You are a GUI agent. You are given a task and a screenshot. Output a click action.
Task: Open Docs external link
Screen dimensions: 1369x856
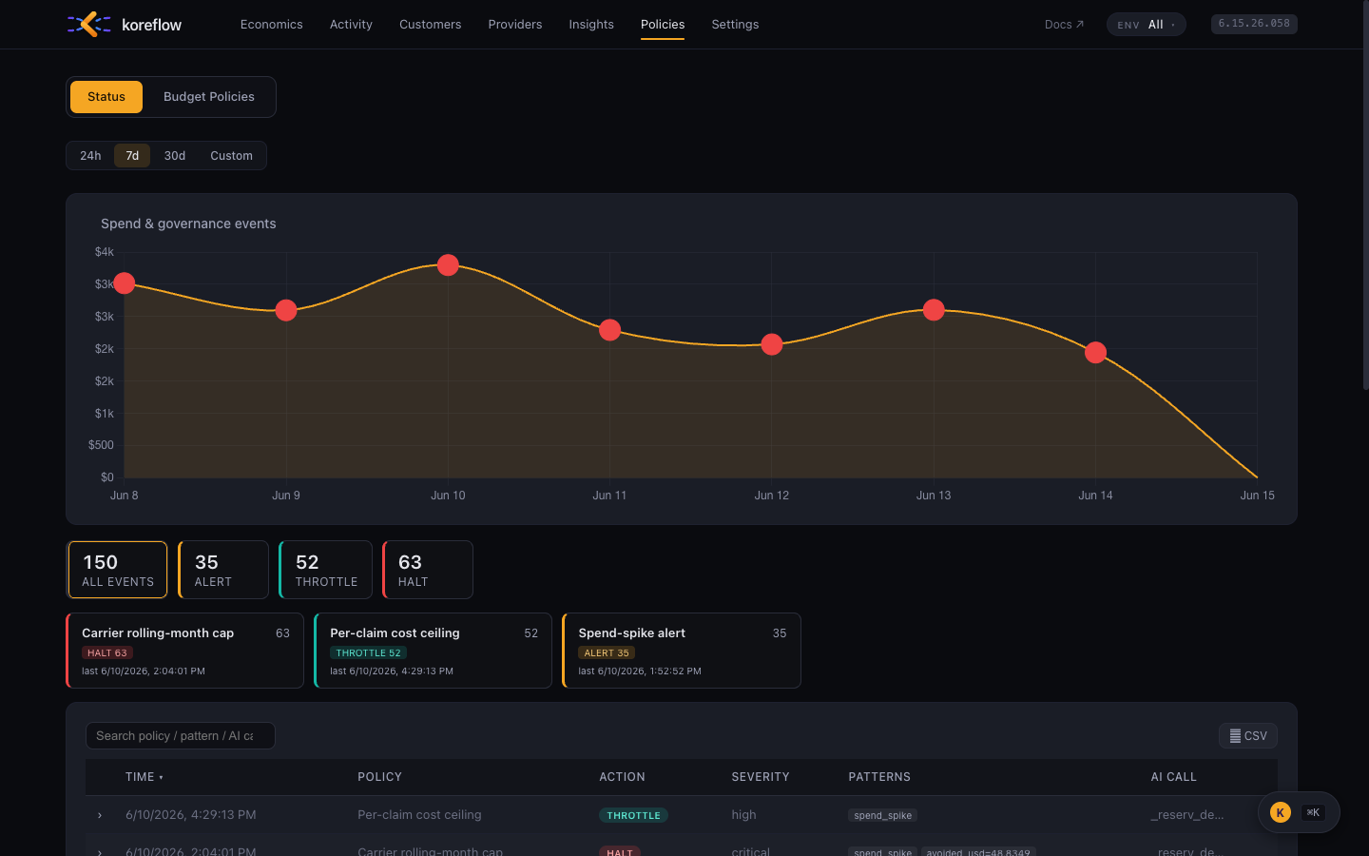[1064, 25]
